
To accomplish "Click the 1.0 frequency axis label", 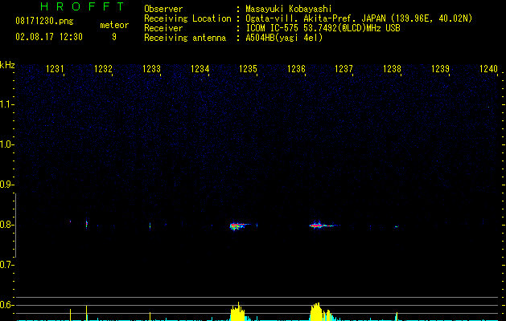I will 6,144.
